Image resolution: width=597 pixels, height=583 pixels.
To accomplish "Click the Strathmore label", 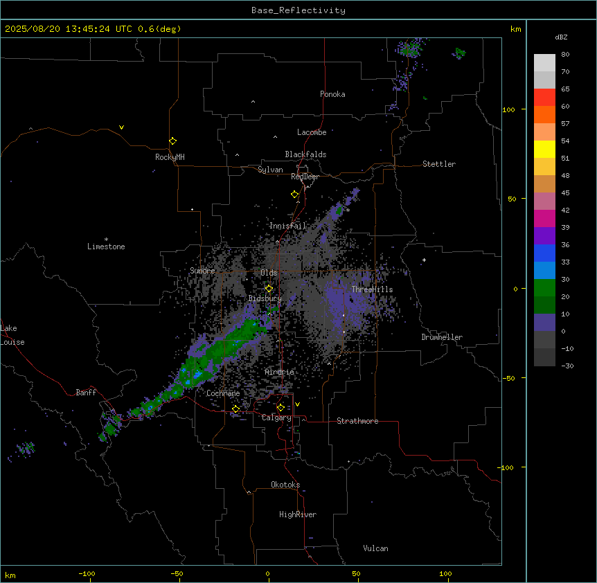I will 357,421.
